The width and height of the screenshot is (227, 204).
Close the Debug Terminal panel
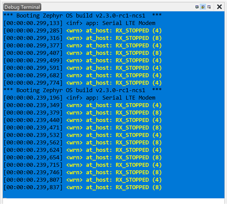(219, 7)
